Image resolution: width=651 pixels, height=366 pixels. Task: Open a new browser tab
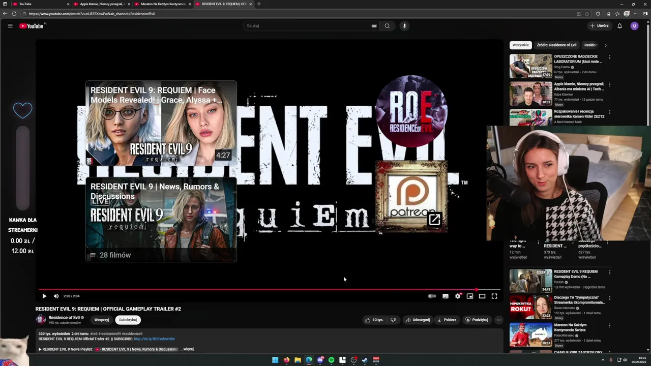[259, 4]
